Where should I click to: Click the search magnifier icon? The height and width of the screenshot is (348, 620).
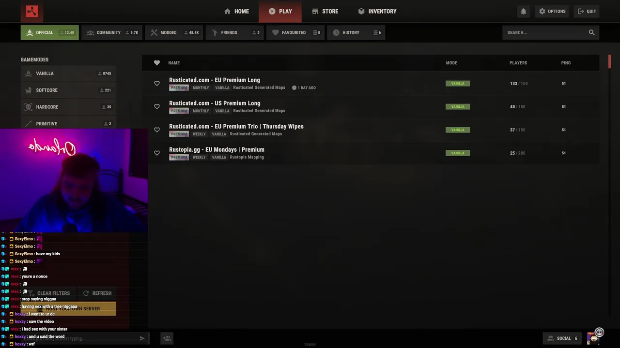[x=591, y=32]
